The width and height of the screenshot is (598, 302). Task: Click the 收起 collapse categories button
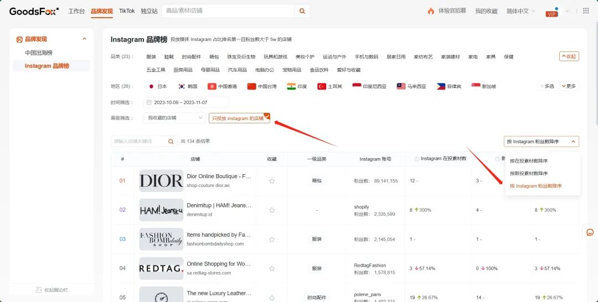click(x=569, y=56)
